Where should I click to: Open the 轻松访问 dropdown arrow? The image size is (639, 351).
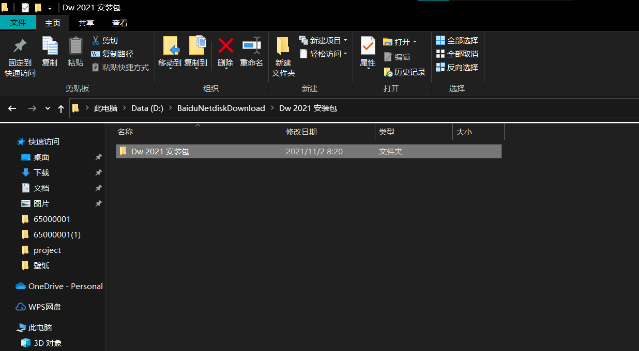tap(345, 54)
